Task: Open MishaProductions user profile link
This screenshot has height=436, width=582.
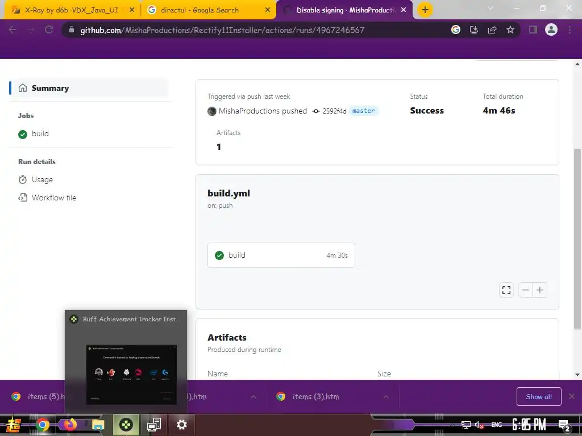Action: pyautogui.click(x=248, y=111)
